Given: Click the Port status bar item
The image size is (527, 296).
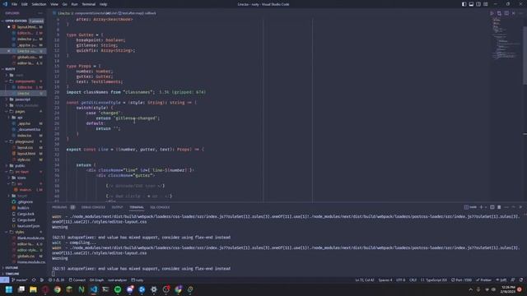Looking at the screenshot, I should (x=461, y=280).
